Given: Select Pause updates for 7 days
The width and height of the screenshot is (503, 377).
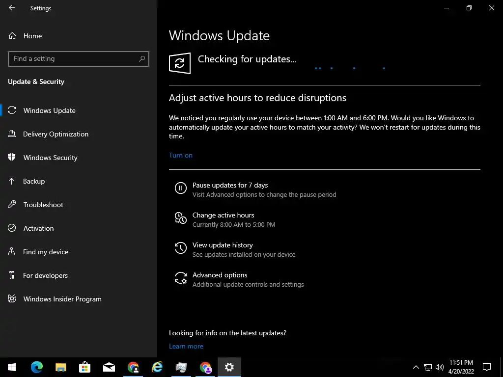Looking at the screenshot, I should 255,189.
